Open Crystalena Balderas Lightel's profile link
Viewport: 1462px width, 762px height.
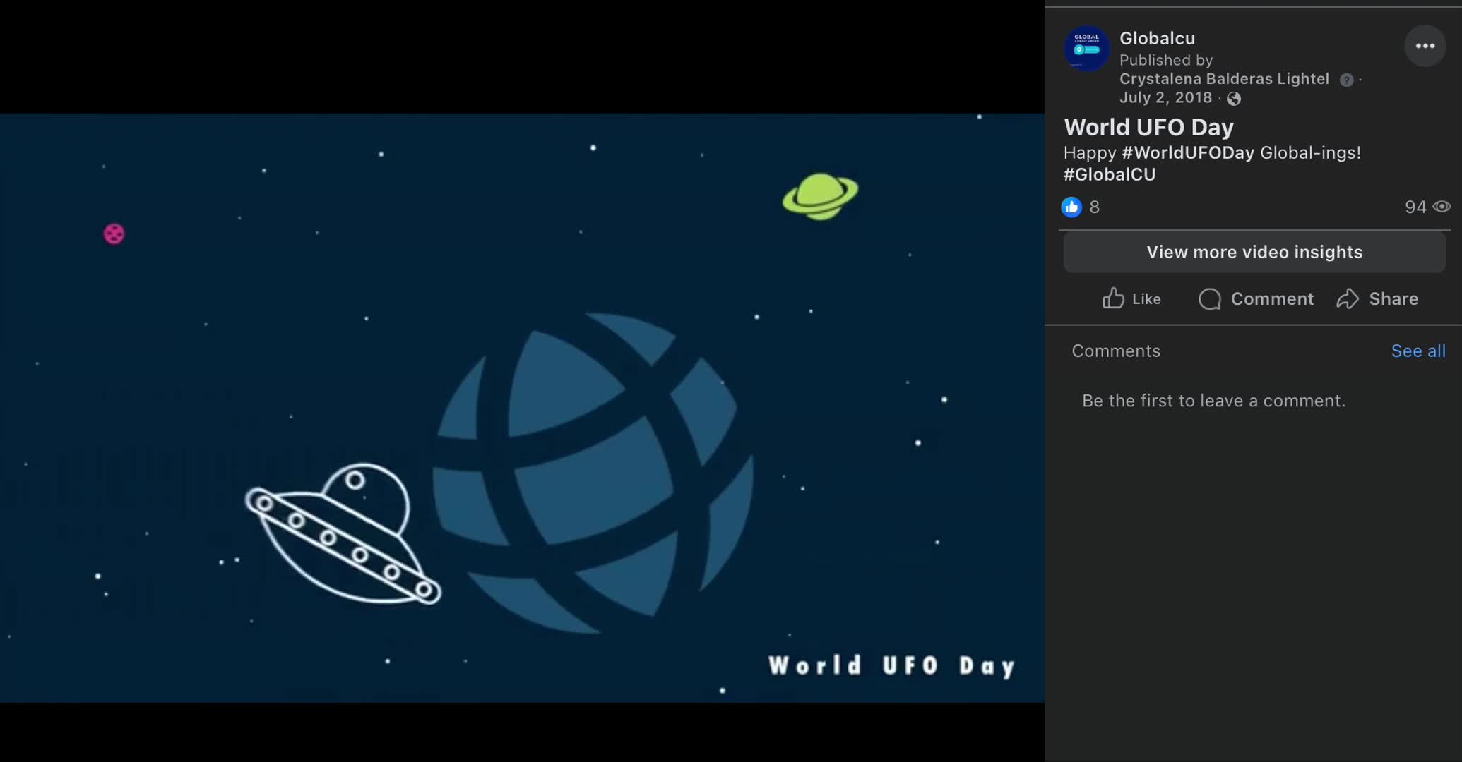1224,79
